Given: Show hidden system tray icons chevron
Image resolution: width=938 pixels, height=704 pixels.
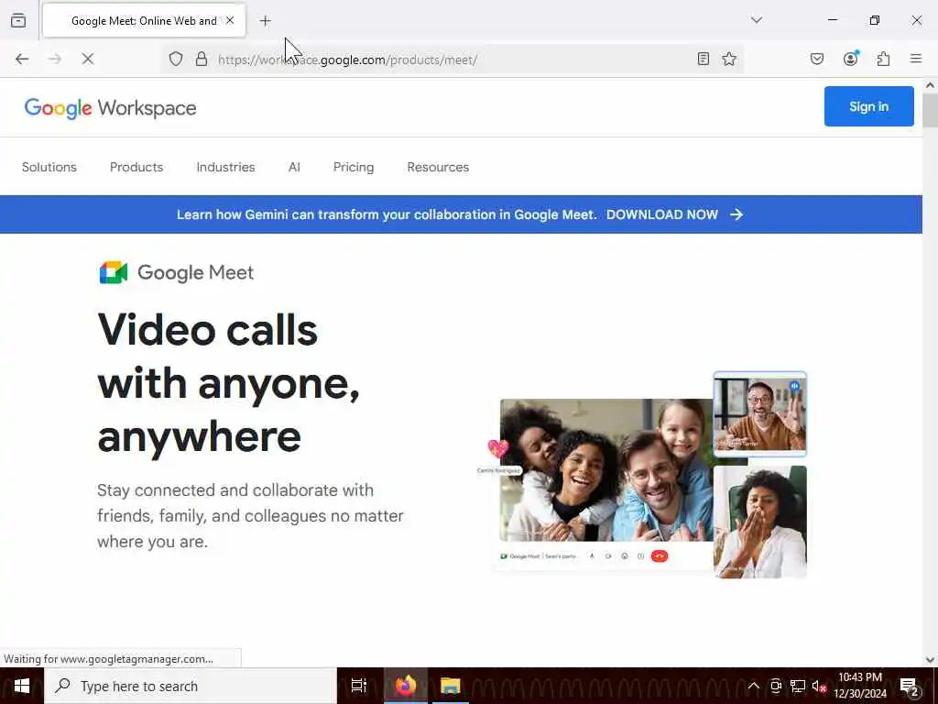Looking at the screenshot, I should [x=754, y=686].
